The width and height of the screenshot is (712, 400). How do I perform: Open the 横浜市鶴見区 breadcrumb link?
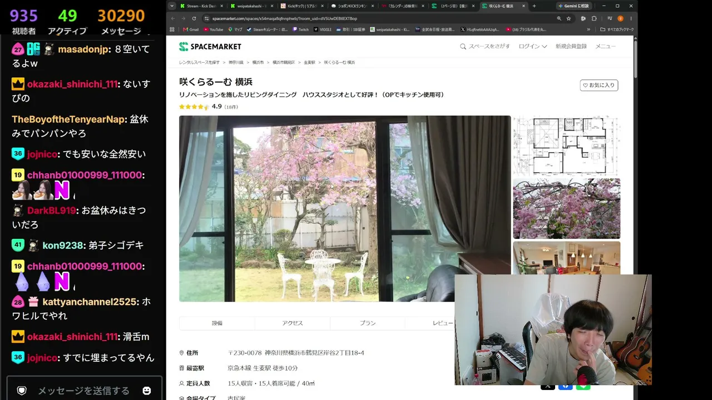tap(284, 62)
